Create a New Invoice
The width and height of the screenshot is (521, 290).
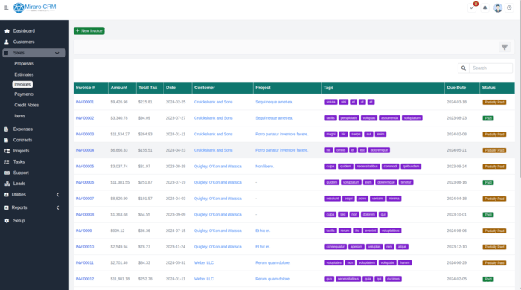point(89,30)
